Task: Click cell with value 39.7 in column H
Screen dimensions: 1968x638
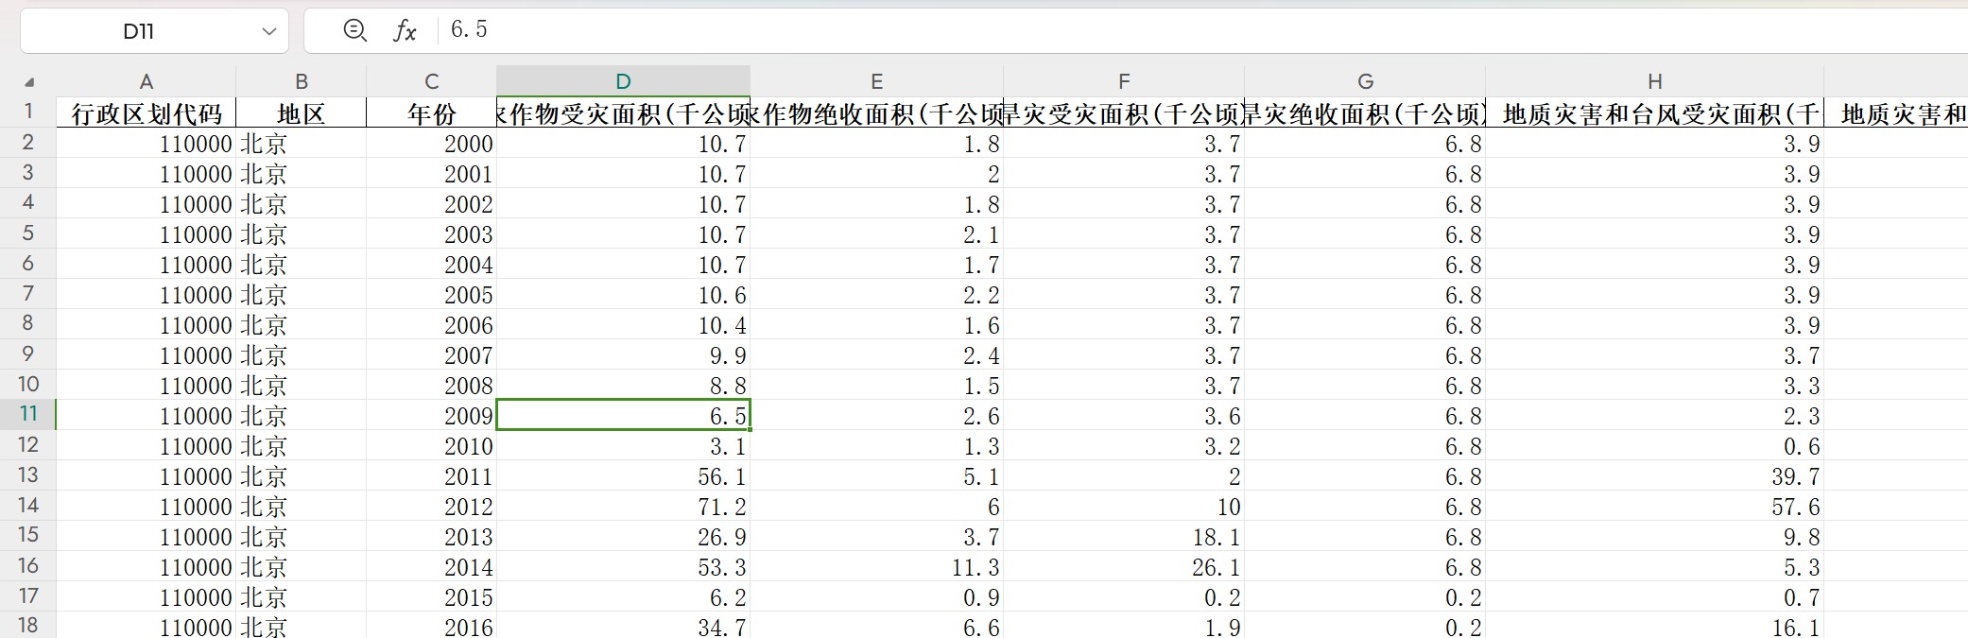Action: (x=1655, y=476)
